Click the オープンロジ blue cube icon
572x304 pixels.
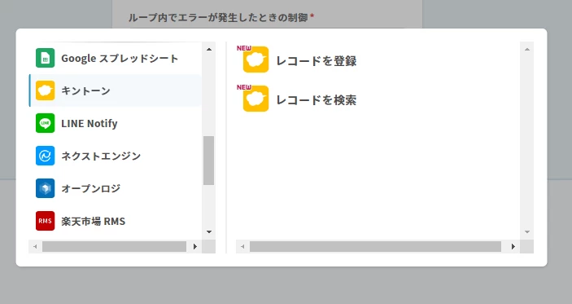pyautogui.click(x=46, y=188)
